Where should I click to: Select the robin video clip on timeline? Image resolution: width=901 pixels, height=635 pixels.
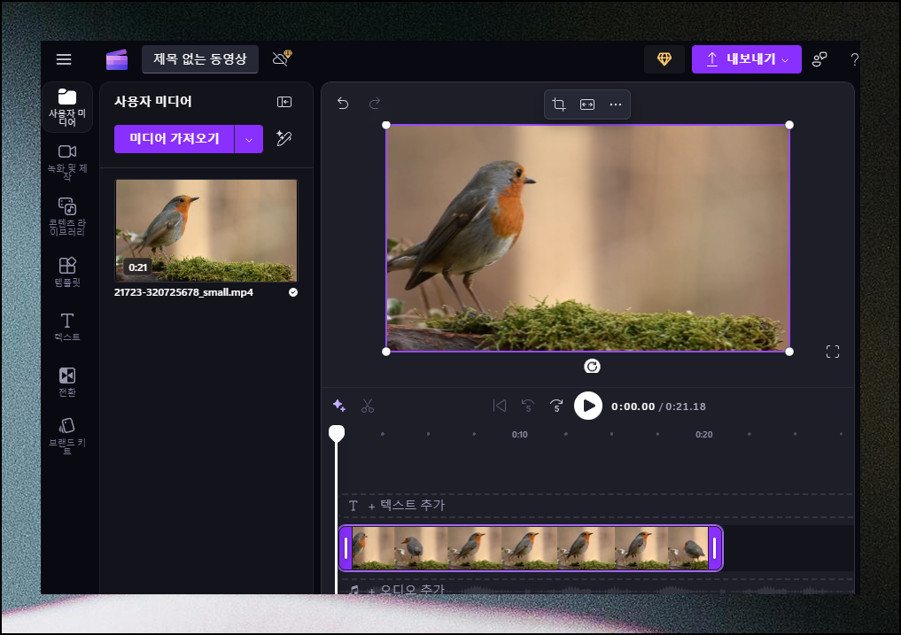531,548
